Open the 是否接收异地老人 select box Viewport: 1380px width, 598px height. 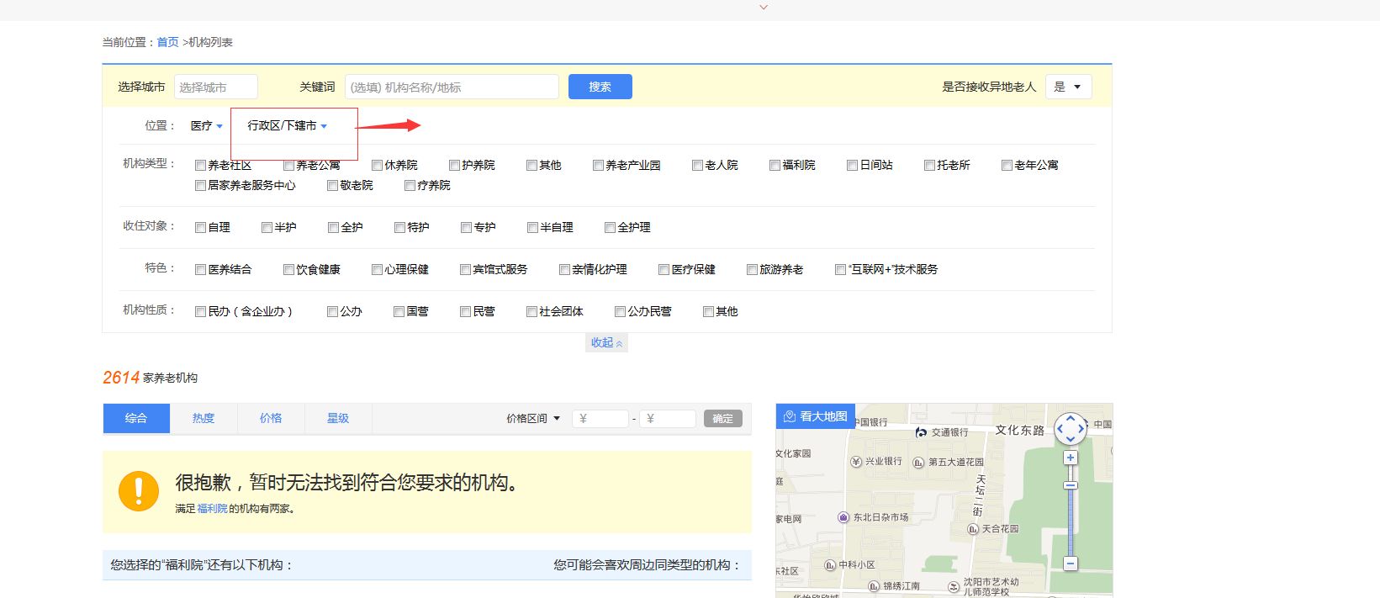1068,87
